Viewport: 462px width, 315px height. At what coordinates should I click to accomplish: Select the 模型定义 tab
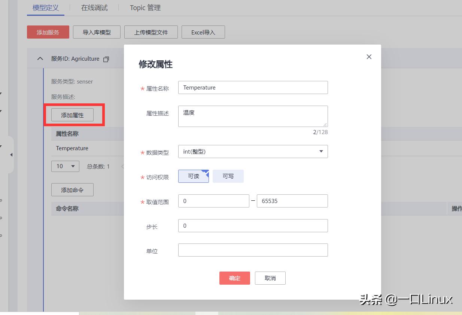[x=45, y=7]
